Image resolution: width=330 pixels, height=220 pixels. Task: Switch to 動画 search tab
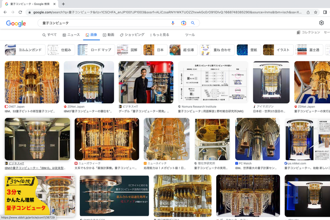pos(108,35)
